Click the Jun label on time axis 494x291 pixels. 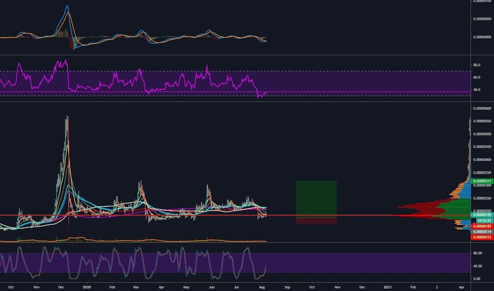pyautogui.click(x=211, y=287)
